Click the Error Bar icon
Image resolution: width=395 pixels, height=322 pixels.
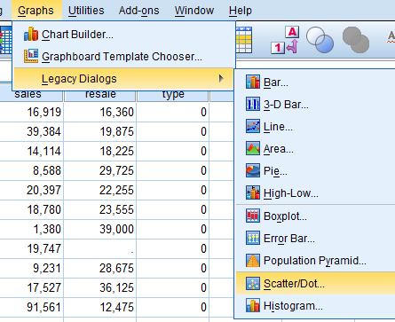point(253,238)
